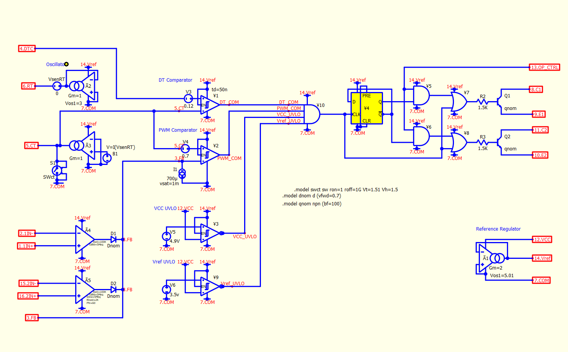This screenshot has height=352, width=568.
Task: Click the voltage source V3
Action: (x=188, y=99)
